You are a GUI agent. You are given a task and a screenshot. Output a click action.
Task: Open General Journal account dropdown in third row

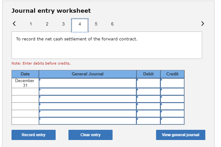click(x=88, y=99)
